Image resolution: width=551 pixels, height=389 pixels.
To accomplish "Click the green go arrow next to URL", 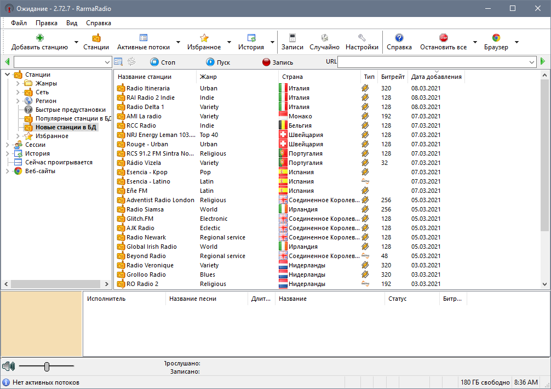I will [543, 61].
